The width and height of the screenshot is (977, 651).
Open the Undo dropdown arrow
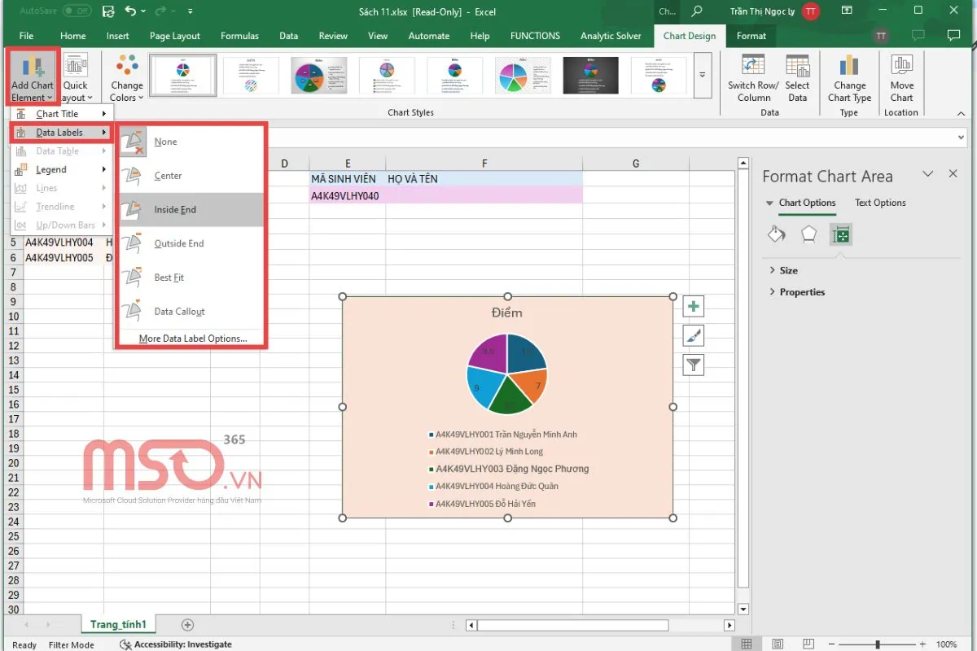145,11
